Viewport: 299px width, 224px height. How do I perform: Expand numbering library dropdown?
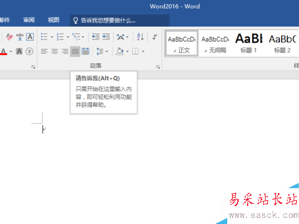pos(68,37)
